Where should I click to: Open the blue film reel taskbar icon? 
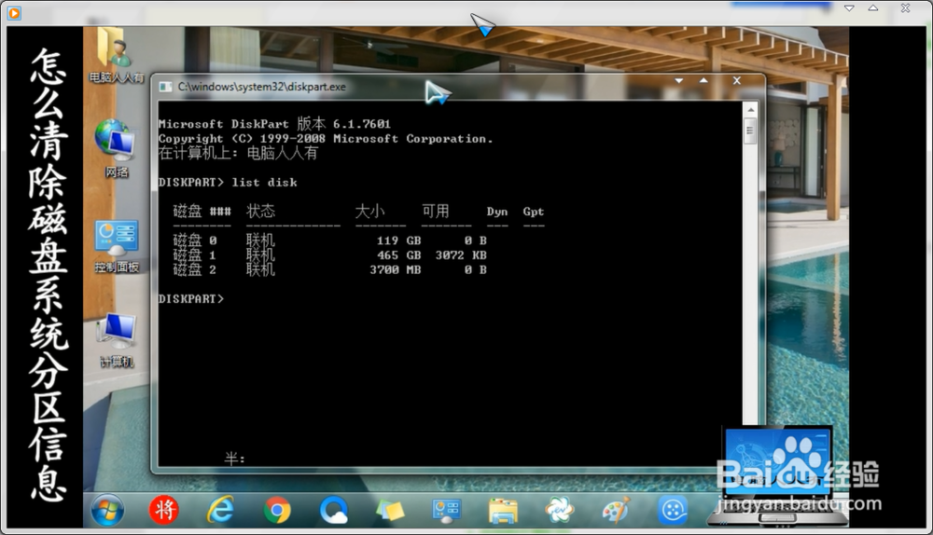(673, 510)
